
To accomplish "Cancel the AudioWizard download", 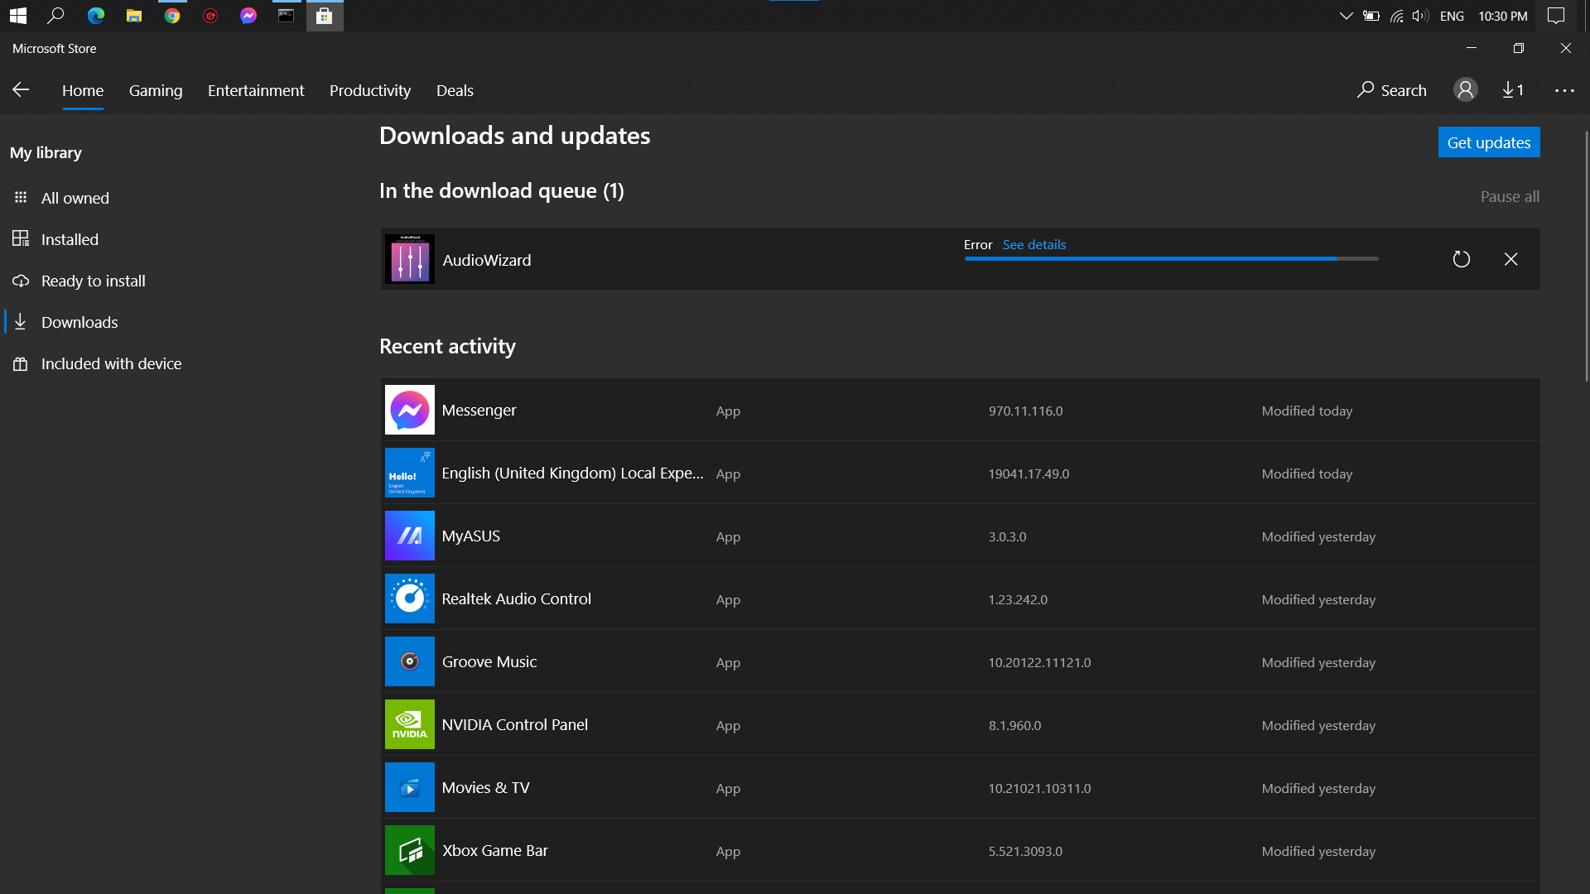I will point(1510,259).
